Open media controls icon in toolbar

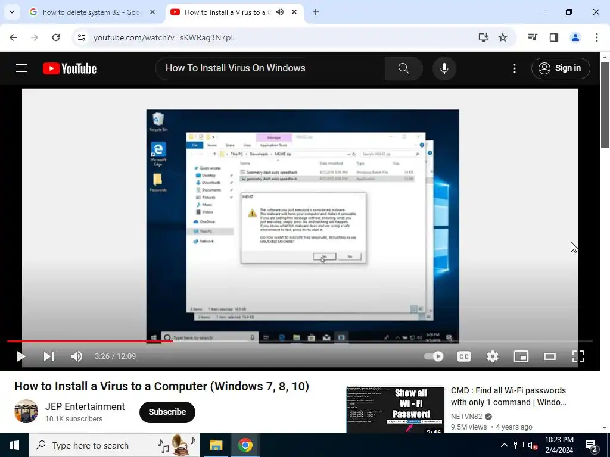pos(533,37)
